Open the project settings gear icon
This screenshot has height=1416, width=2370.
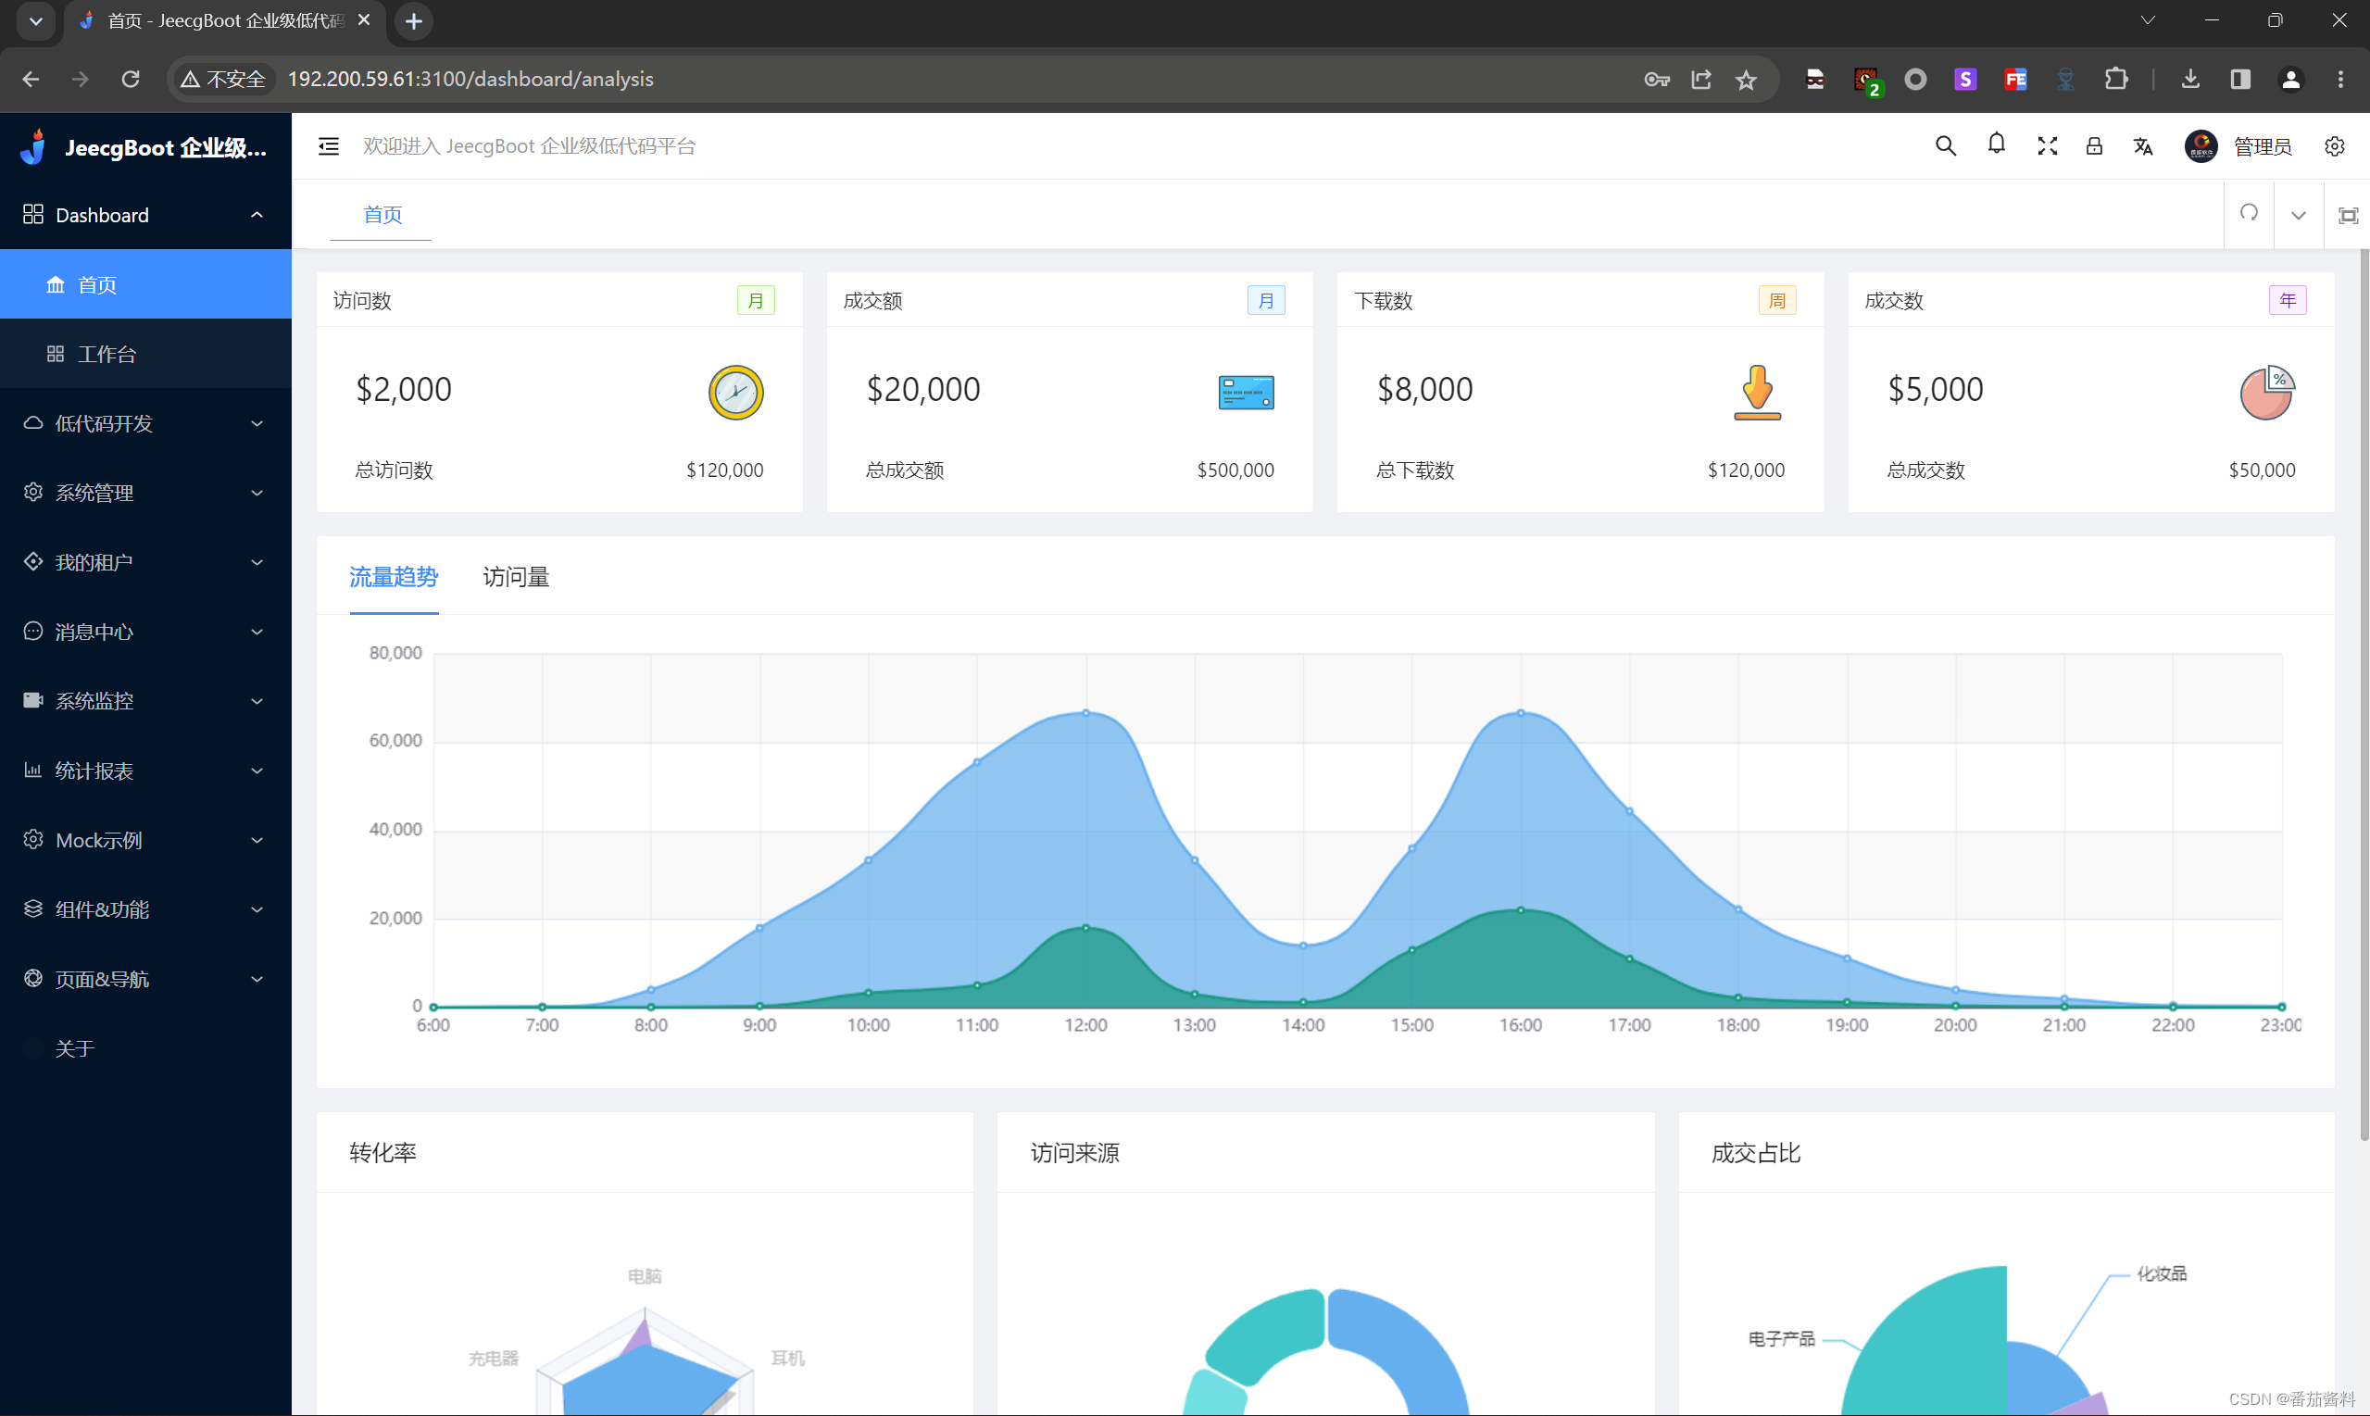pyautogui.click(x=2334, y=146)
